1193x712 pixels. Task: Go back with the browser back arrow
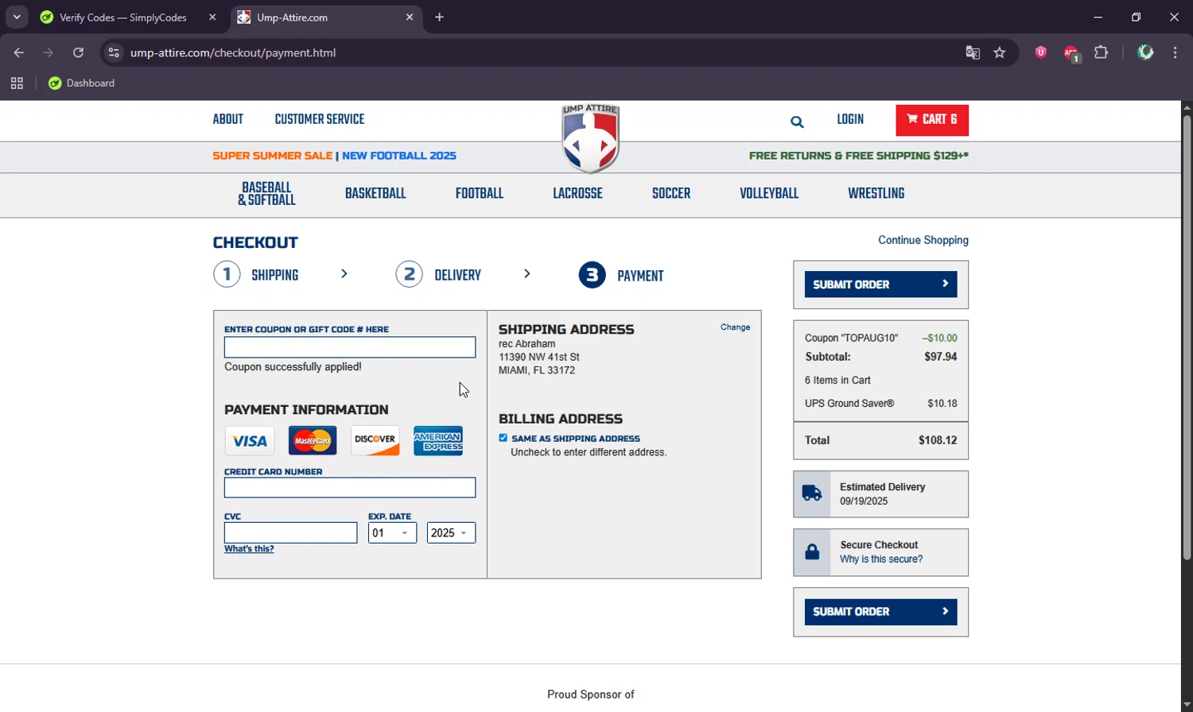(19, 52)
